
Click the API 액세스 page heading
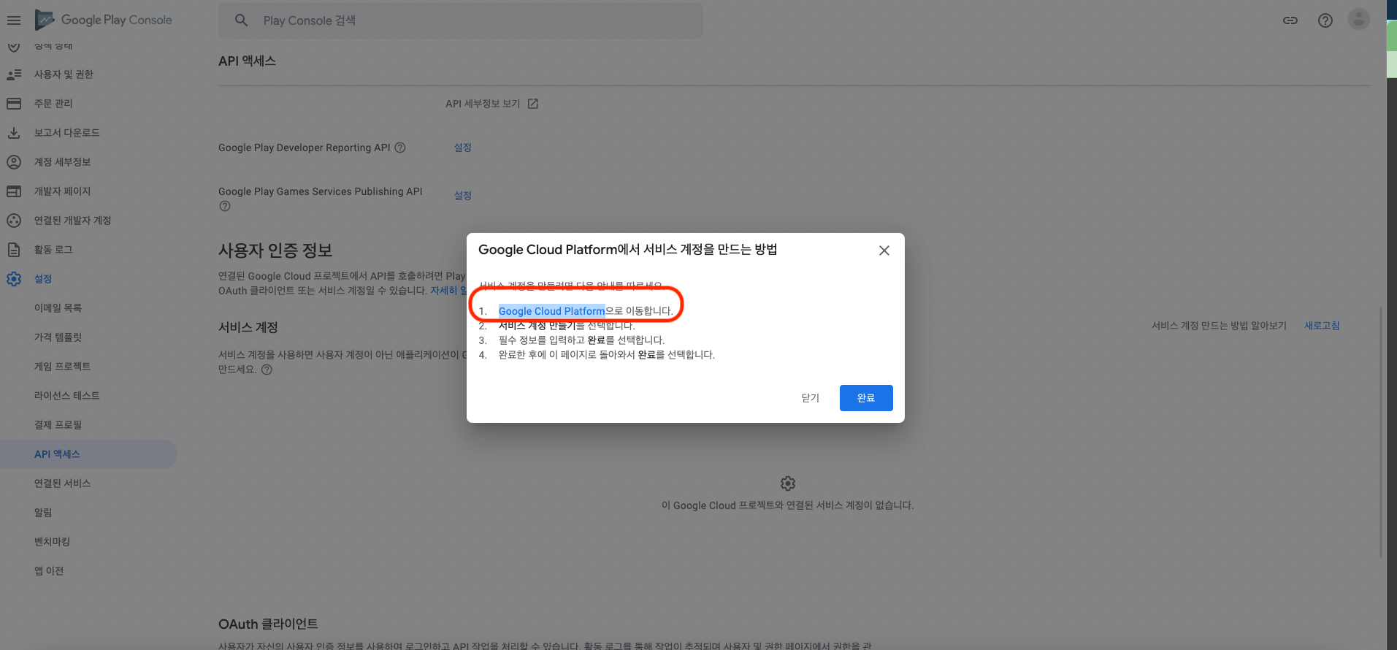tap(247, 61)
